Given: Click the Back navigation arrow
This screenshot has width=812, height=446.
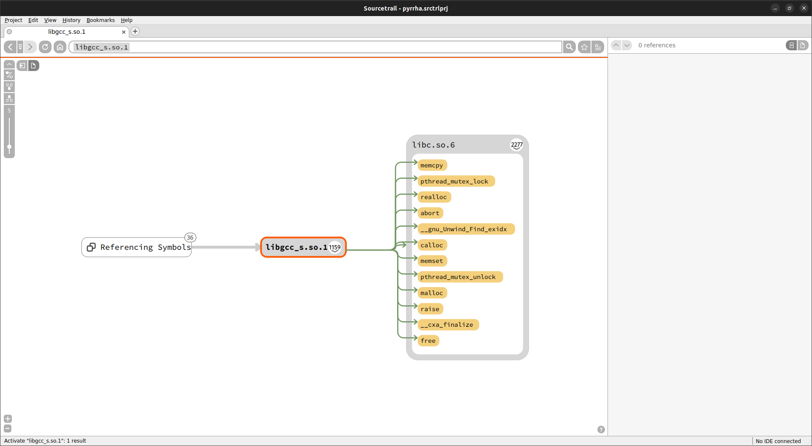Looking at the screenshot, I should click(x=10, y=47).
